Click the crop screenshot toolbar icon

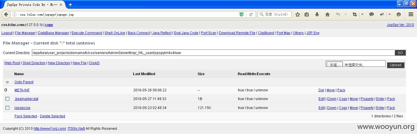click(x=355, y=14)
